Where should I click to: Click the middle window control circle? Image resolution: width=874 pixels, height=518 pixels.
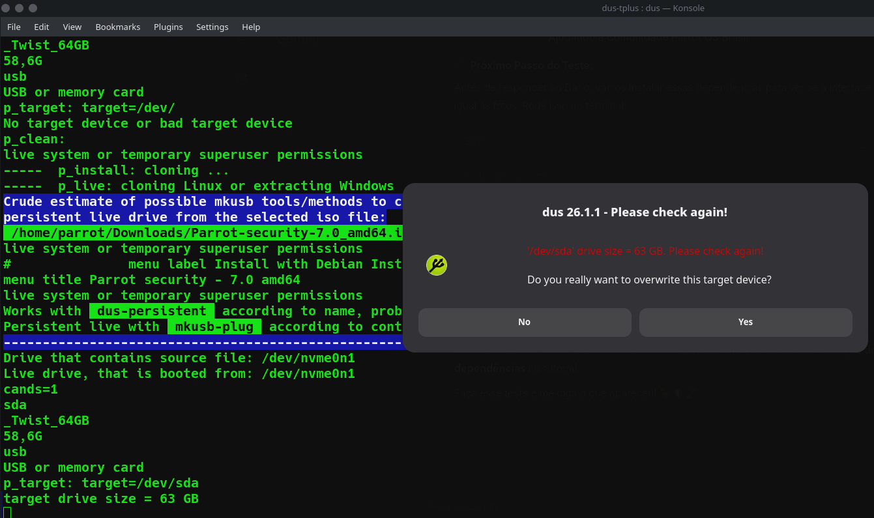(20, 8)
